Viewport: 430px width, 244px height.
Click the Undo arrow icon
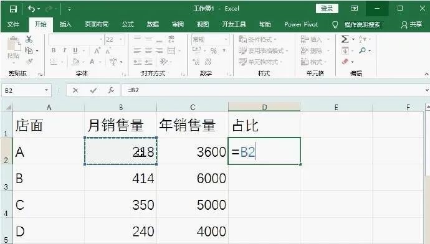tap(31, 9)
